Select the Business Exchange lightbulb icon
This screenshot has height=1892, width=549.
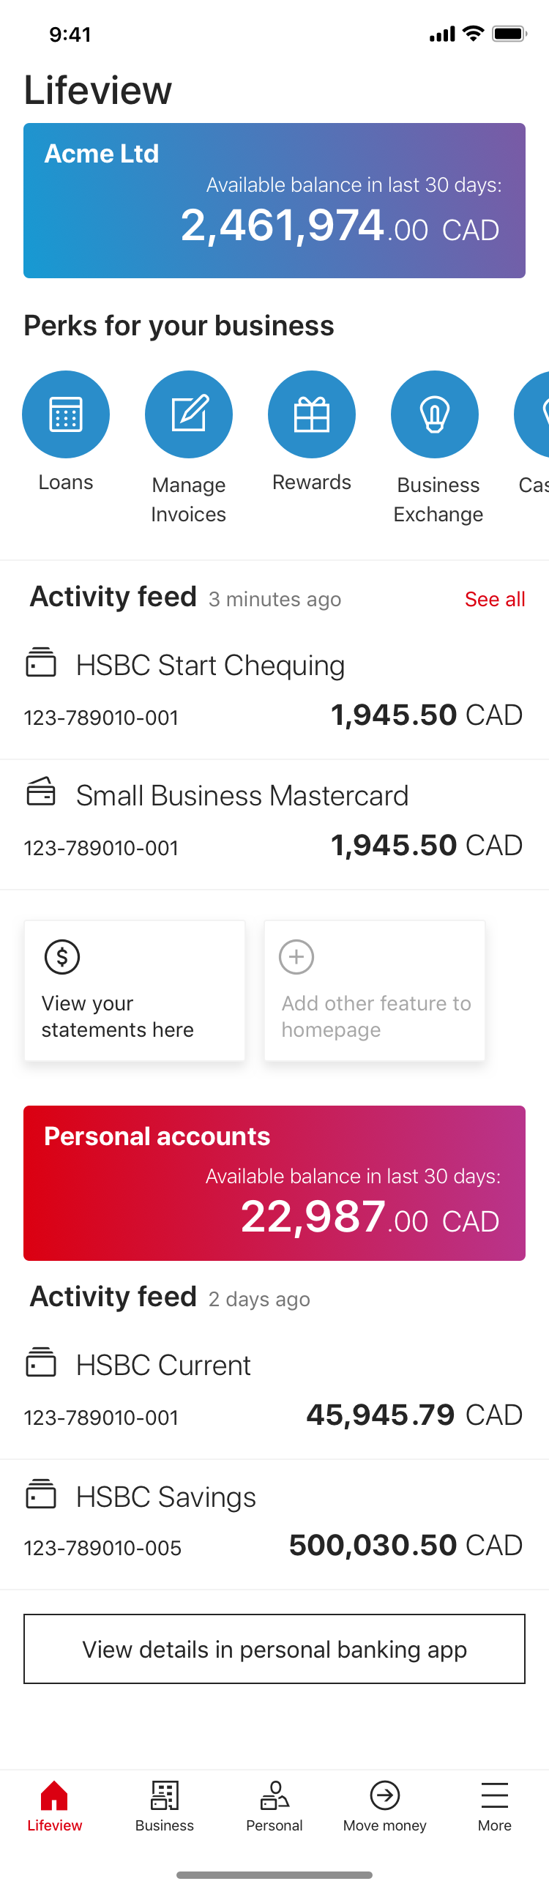pos(435,414)
